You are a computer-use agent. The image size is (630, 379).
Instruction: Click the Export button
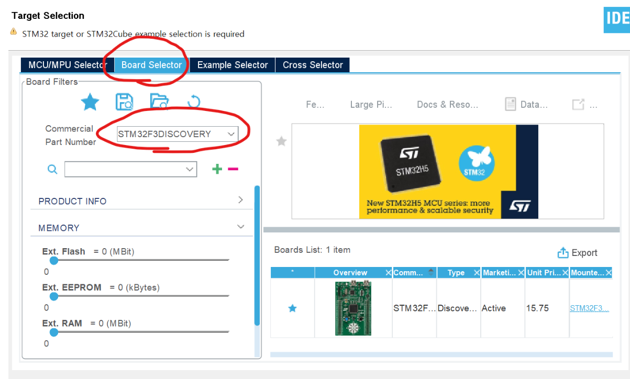578,253
